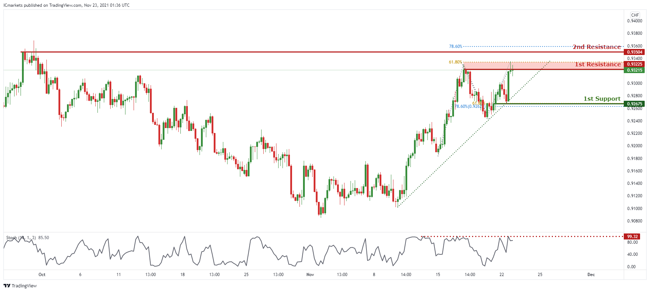Viewport: 650px width, 292px height.
Task: Click the '1st Support' annotation text
Action: [x=602, y=99]
